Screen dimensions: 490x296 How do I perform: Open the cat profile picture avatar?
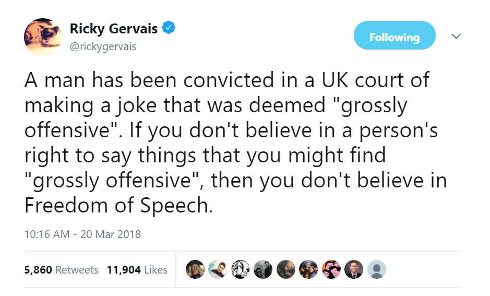point(43,37)
